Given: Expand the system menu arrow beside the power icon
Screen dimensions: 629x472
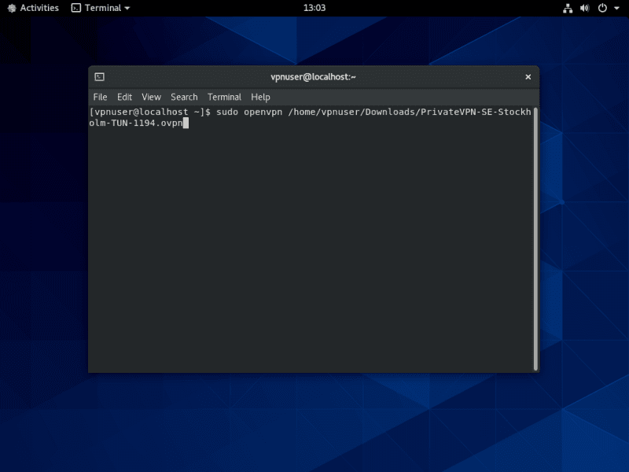Looking at the screenshot, I should tap(616, 8).
